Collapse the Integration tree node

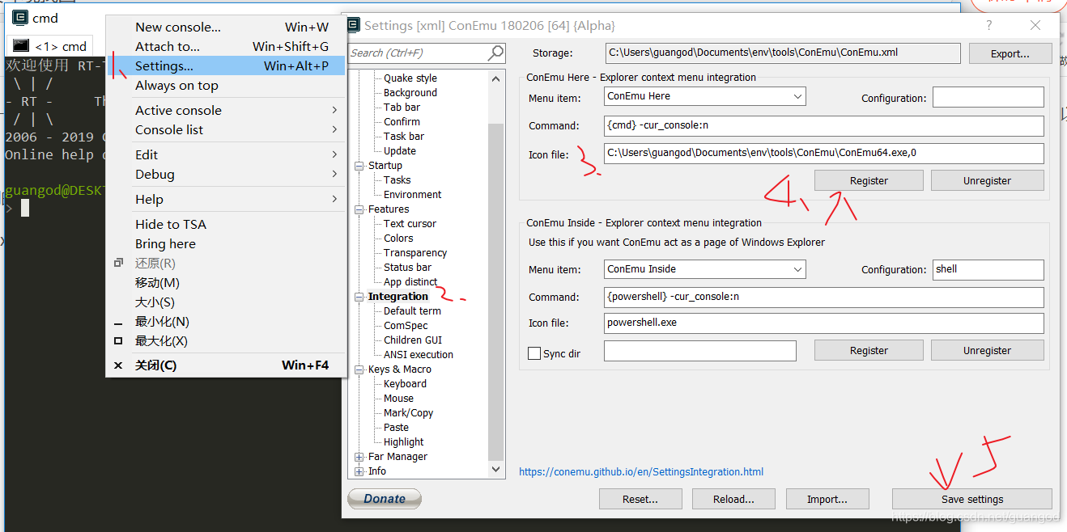359,297
